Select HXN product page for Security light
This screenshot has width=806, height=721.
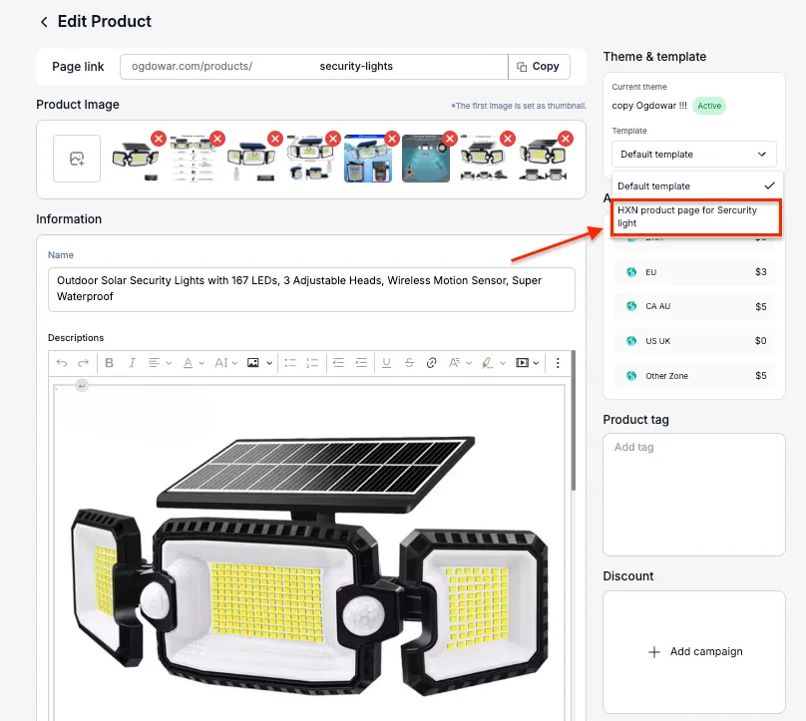tap(695, 216)
